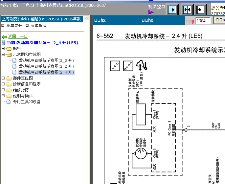Screen dimensions: 225x184
Task: Click the 返回上一级 link
Action: click(x=18, y=36)
